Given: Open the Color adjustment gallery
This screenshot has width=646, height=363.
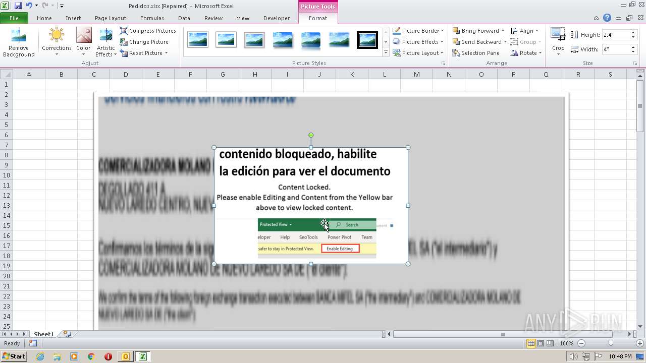Looking at the screenshot, I should [x=83, y=42].
